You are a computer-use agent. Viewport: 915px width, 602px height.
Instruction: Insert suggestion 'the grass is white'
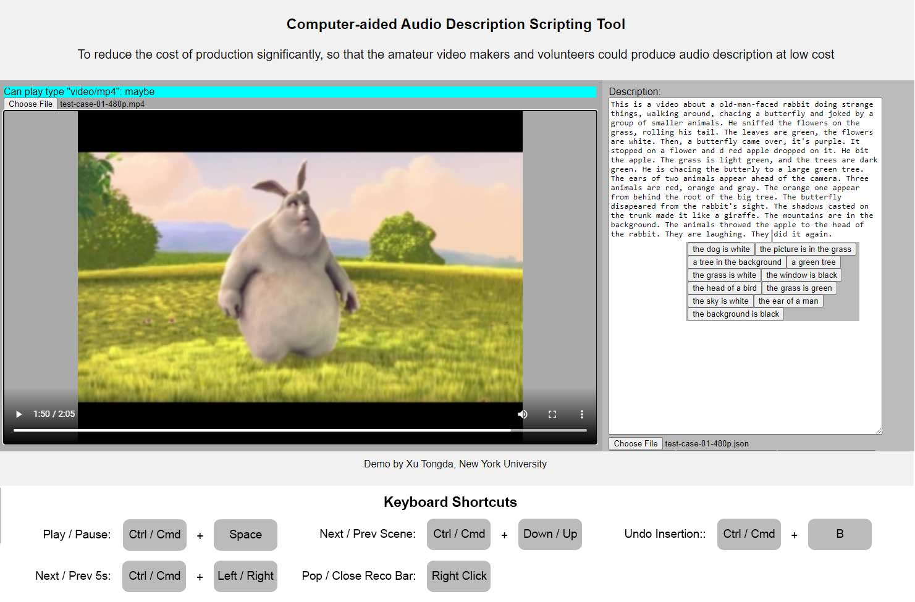pos(724,275)
